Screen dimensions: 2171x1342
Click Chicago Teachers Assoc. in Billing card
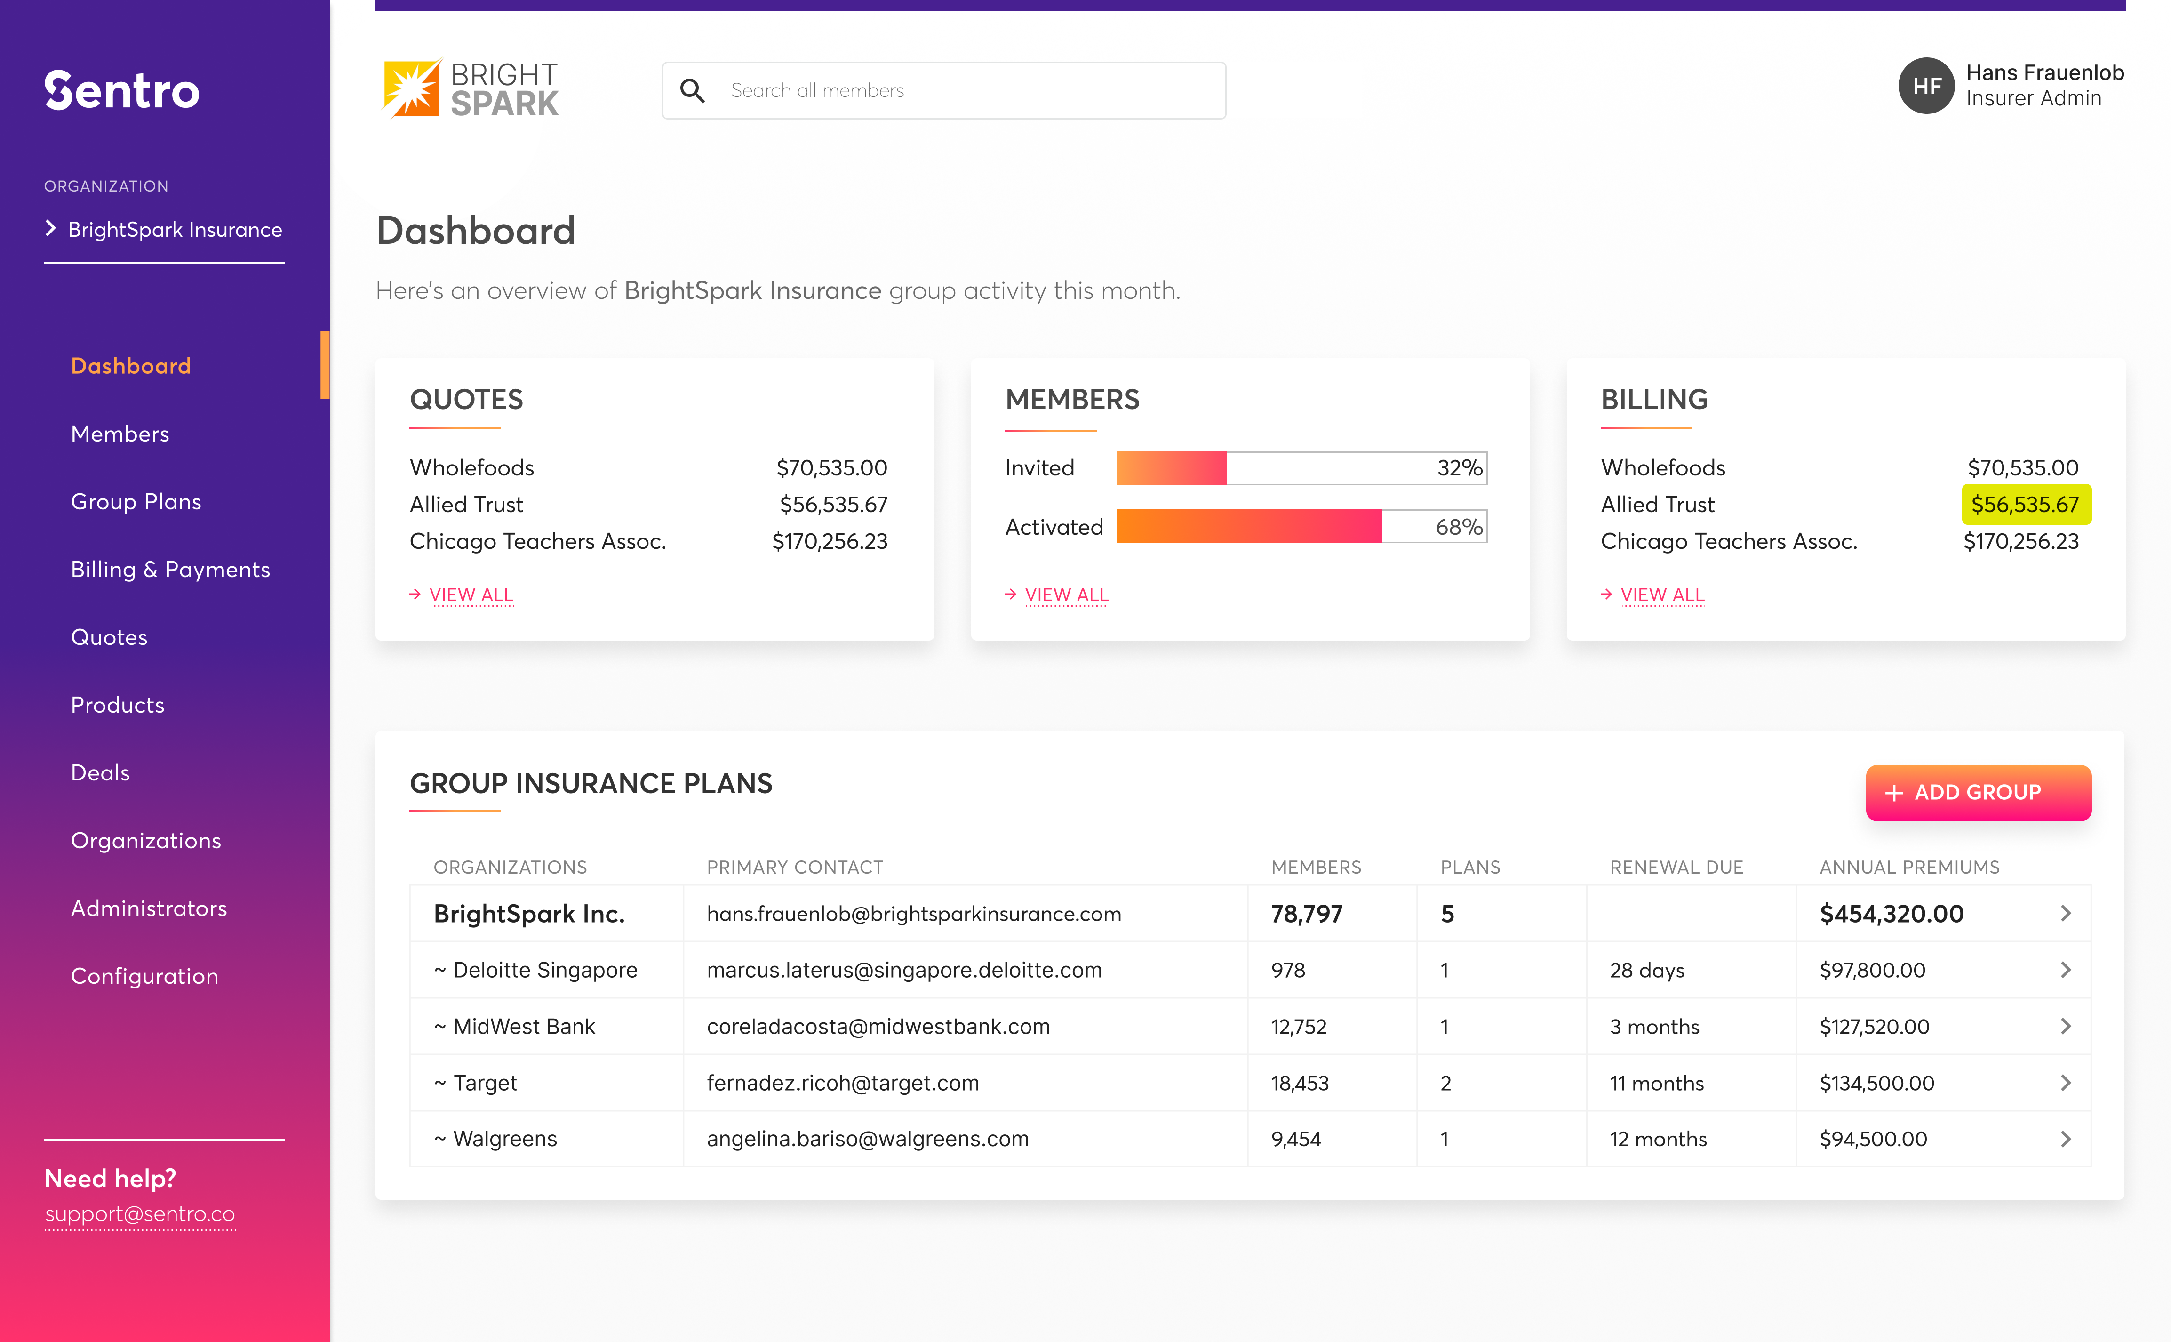tap(1728, 541)
